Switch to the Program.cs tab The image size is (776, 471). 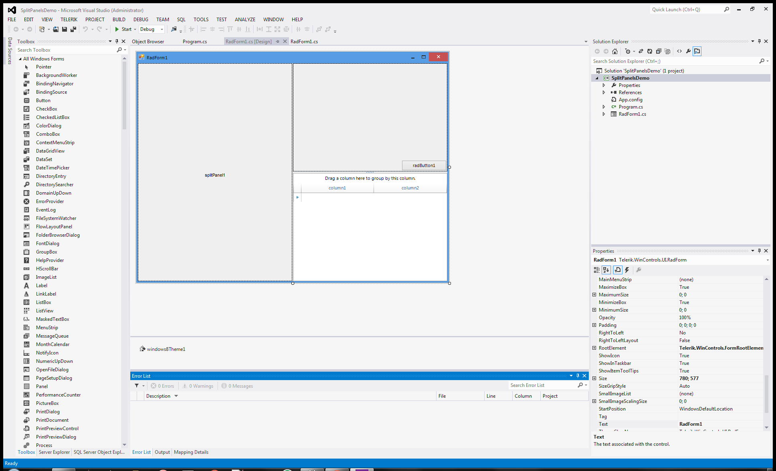[195, 42]
